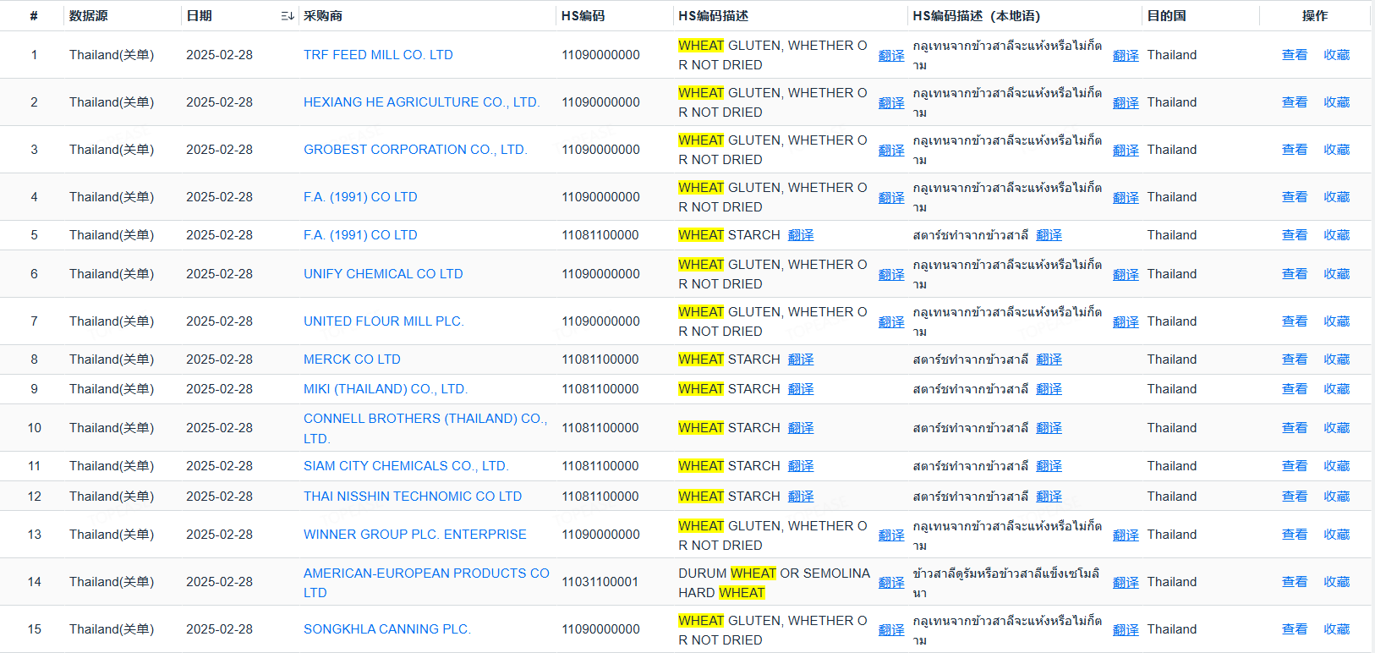The image size is (1375, 653).
Task: Translate Thai description in MIKI (THAILAND) row
Action: click(x=1049, y=389)
